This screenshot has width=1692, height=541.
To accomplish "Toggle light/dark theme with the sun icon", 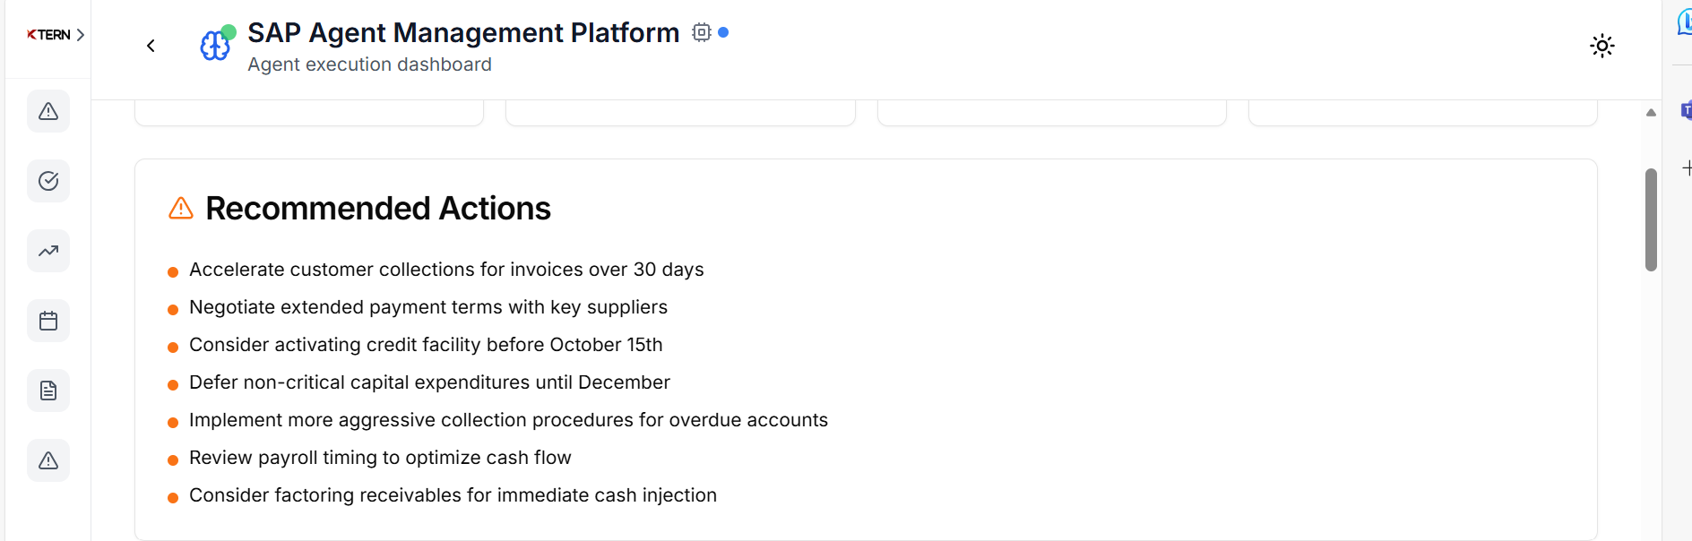I will pos(1601,46).
